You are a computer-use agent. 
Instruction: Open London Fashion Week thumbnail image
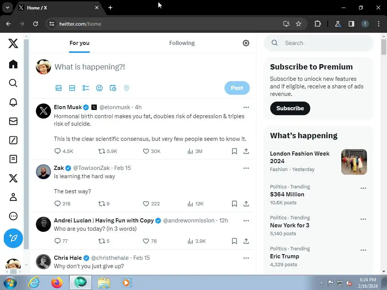(x=354, y=162)
